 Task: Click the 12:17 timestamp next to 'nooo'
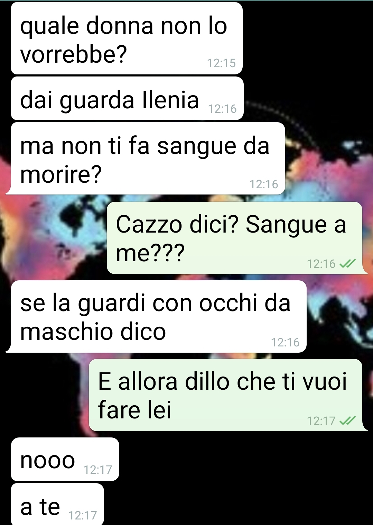click(x=98, y=470)
